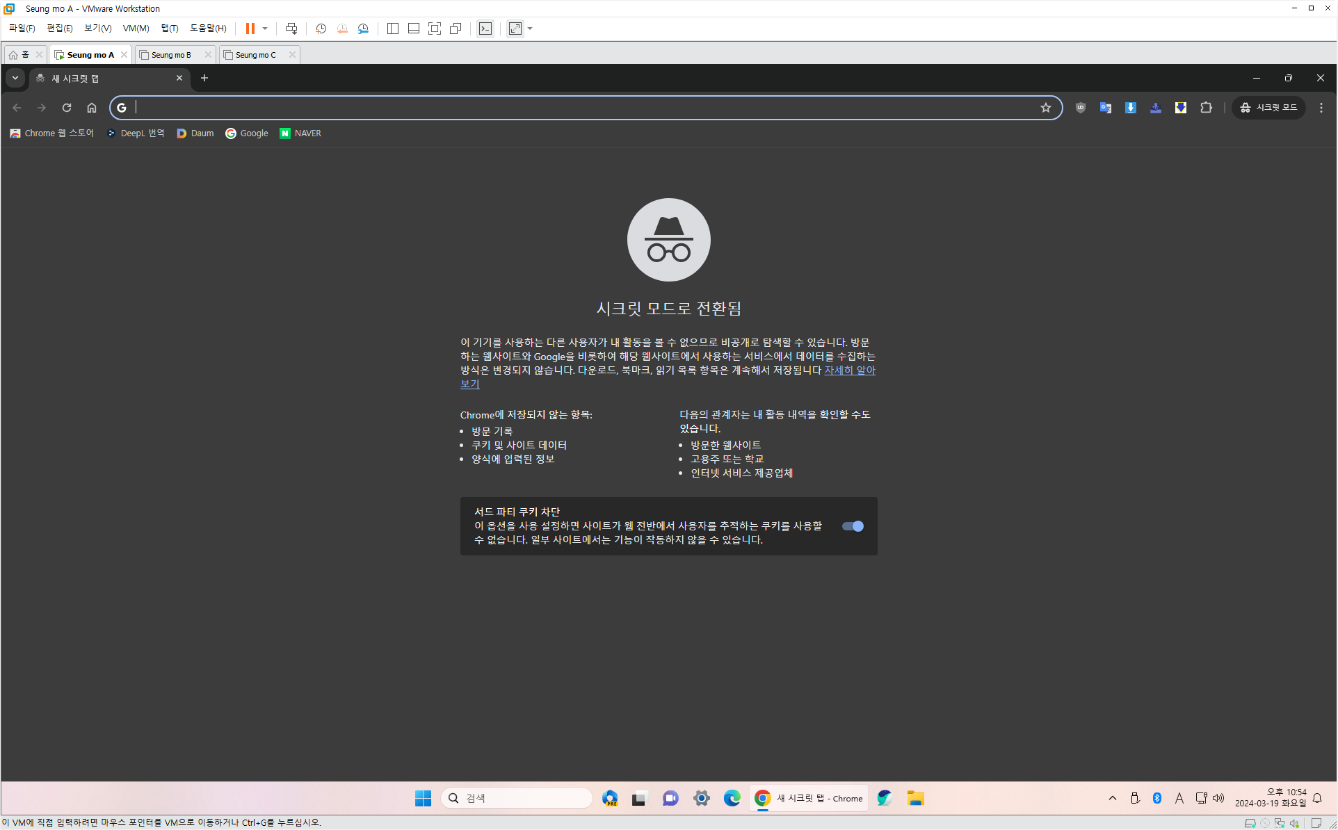Image resolution: width=1338 pixels, height=830 pixels.
Task: Click the bookmark star icon in address bar
Action: click(x=1045, y=108)
